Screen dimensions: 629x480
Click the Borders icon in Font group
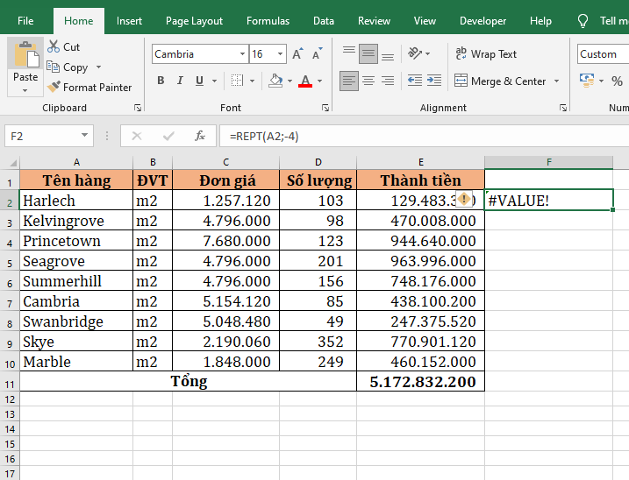coord(234,81)
